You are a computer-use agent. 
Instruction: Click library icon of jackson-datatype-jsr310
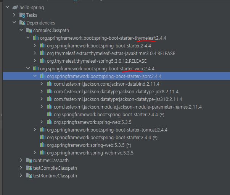(x=50, y=99)
